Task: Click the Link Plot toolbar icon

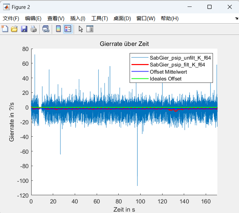Action: pyautogui.click(x=46, y=29)
